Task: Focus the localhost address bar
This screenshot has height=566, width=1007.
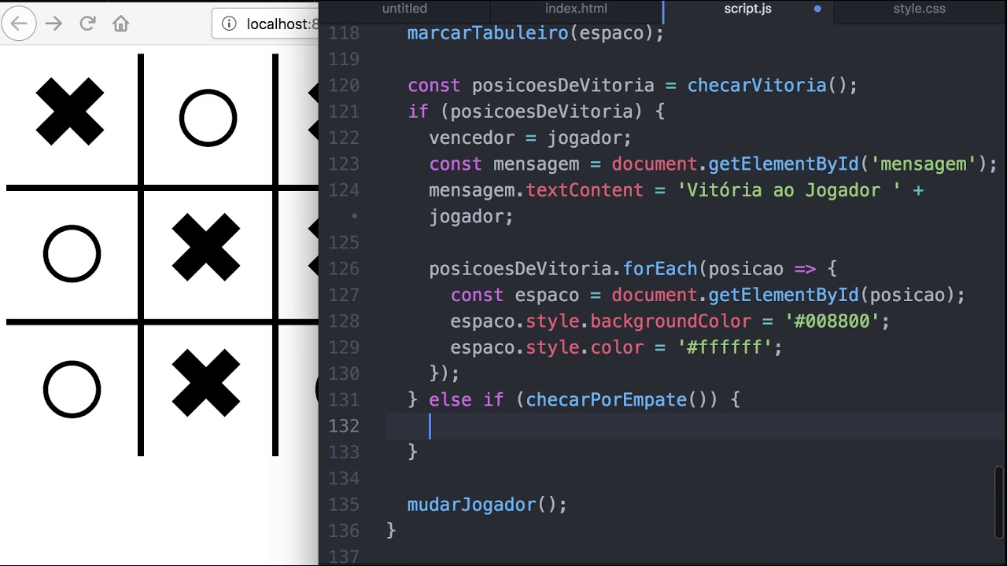Action: coord(267,24)
